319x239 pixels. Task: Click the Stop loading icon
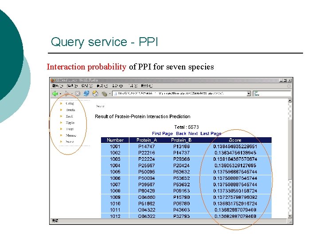78,94
